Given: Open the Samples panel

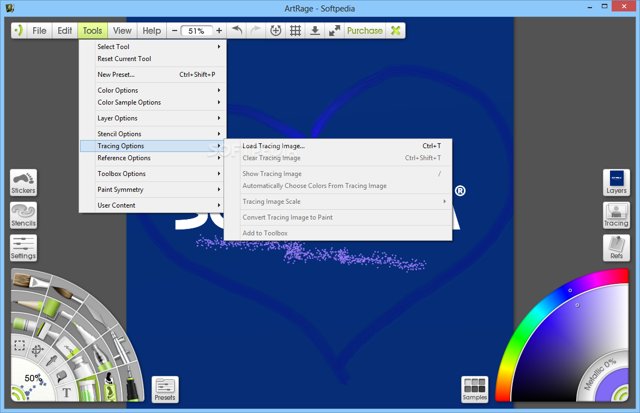Looking at the screenshot, I should pyautogui.click(x=475, y=390).
